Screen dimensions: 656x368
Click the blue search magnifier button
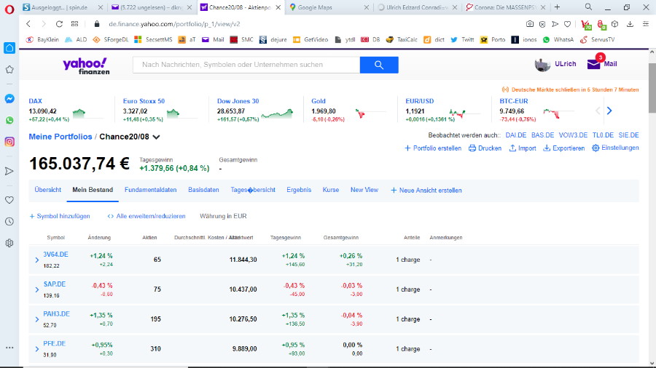pos(379,65)
